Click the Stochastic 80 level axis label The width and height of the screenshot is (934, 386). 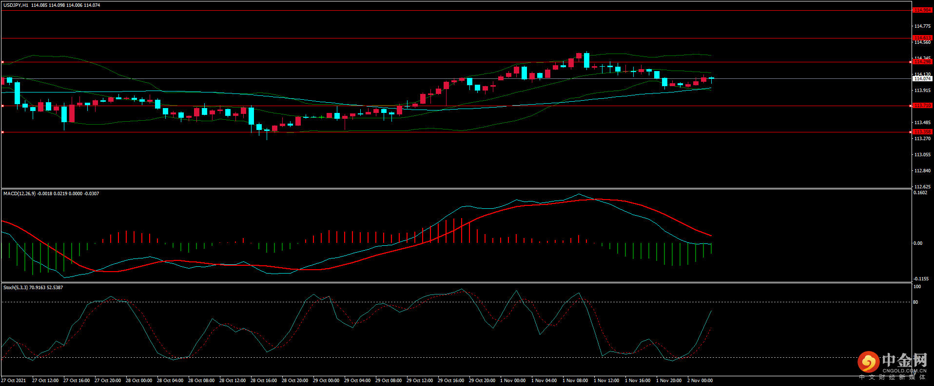click(915, 302)
